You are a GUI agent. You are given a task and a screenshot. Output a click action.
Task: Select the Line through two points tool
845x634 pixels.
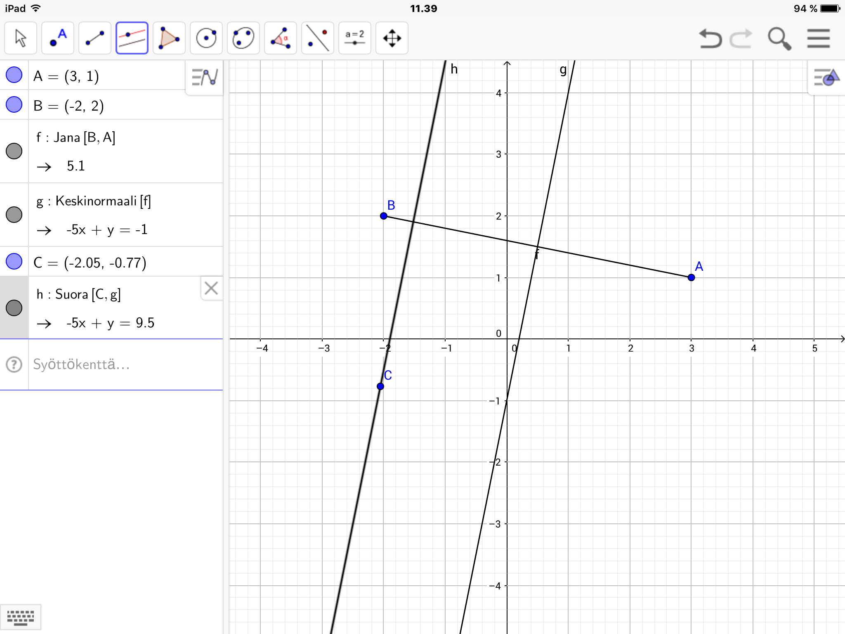pyautogui.click(x=95, y=38)
